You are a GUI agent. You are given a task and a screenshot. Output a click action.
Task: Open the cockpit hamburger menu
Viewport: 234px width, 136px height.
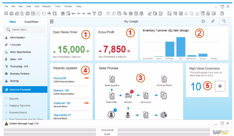pyautogui.click(x=52, y=21)
